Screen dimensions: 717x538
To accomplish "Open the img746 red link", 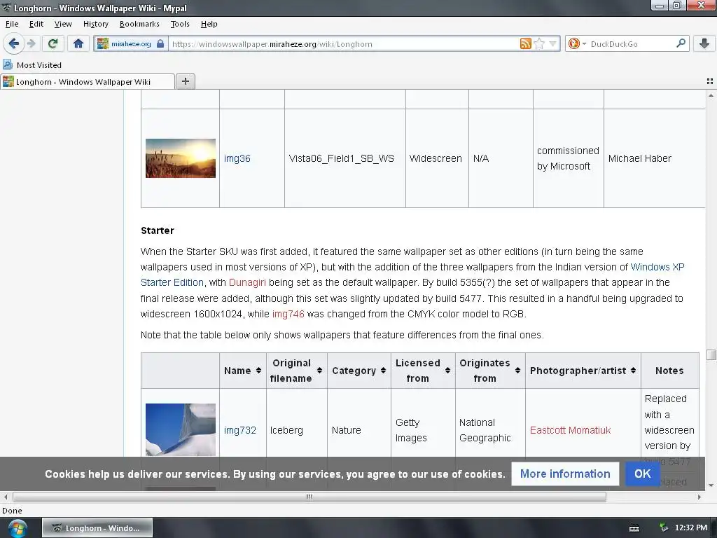I will coord(288,314).
